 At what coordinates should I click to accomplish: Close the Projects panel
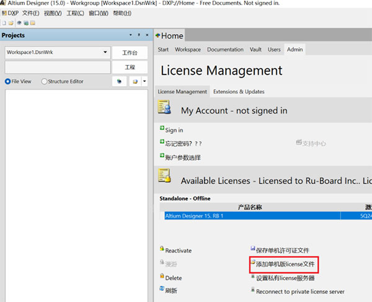pyautogui.click(x=147, y=35)
